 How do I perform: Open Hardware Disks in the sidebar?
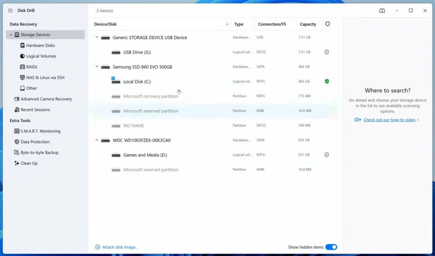(x=40, y=45)
